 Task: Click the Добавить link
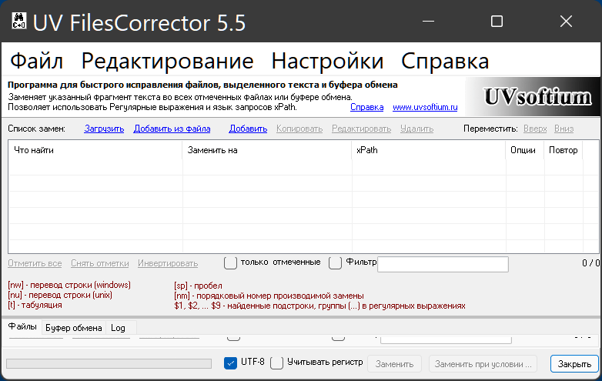click(x=248, y=129)
